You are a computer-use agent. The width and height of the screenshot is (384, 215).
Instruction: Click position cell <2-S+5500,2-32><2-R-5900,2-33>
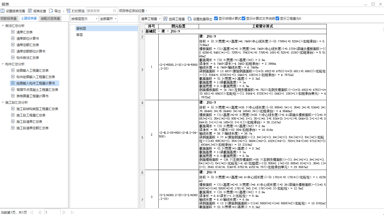[178, 67]
